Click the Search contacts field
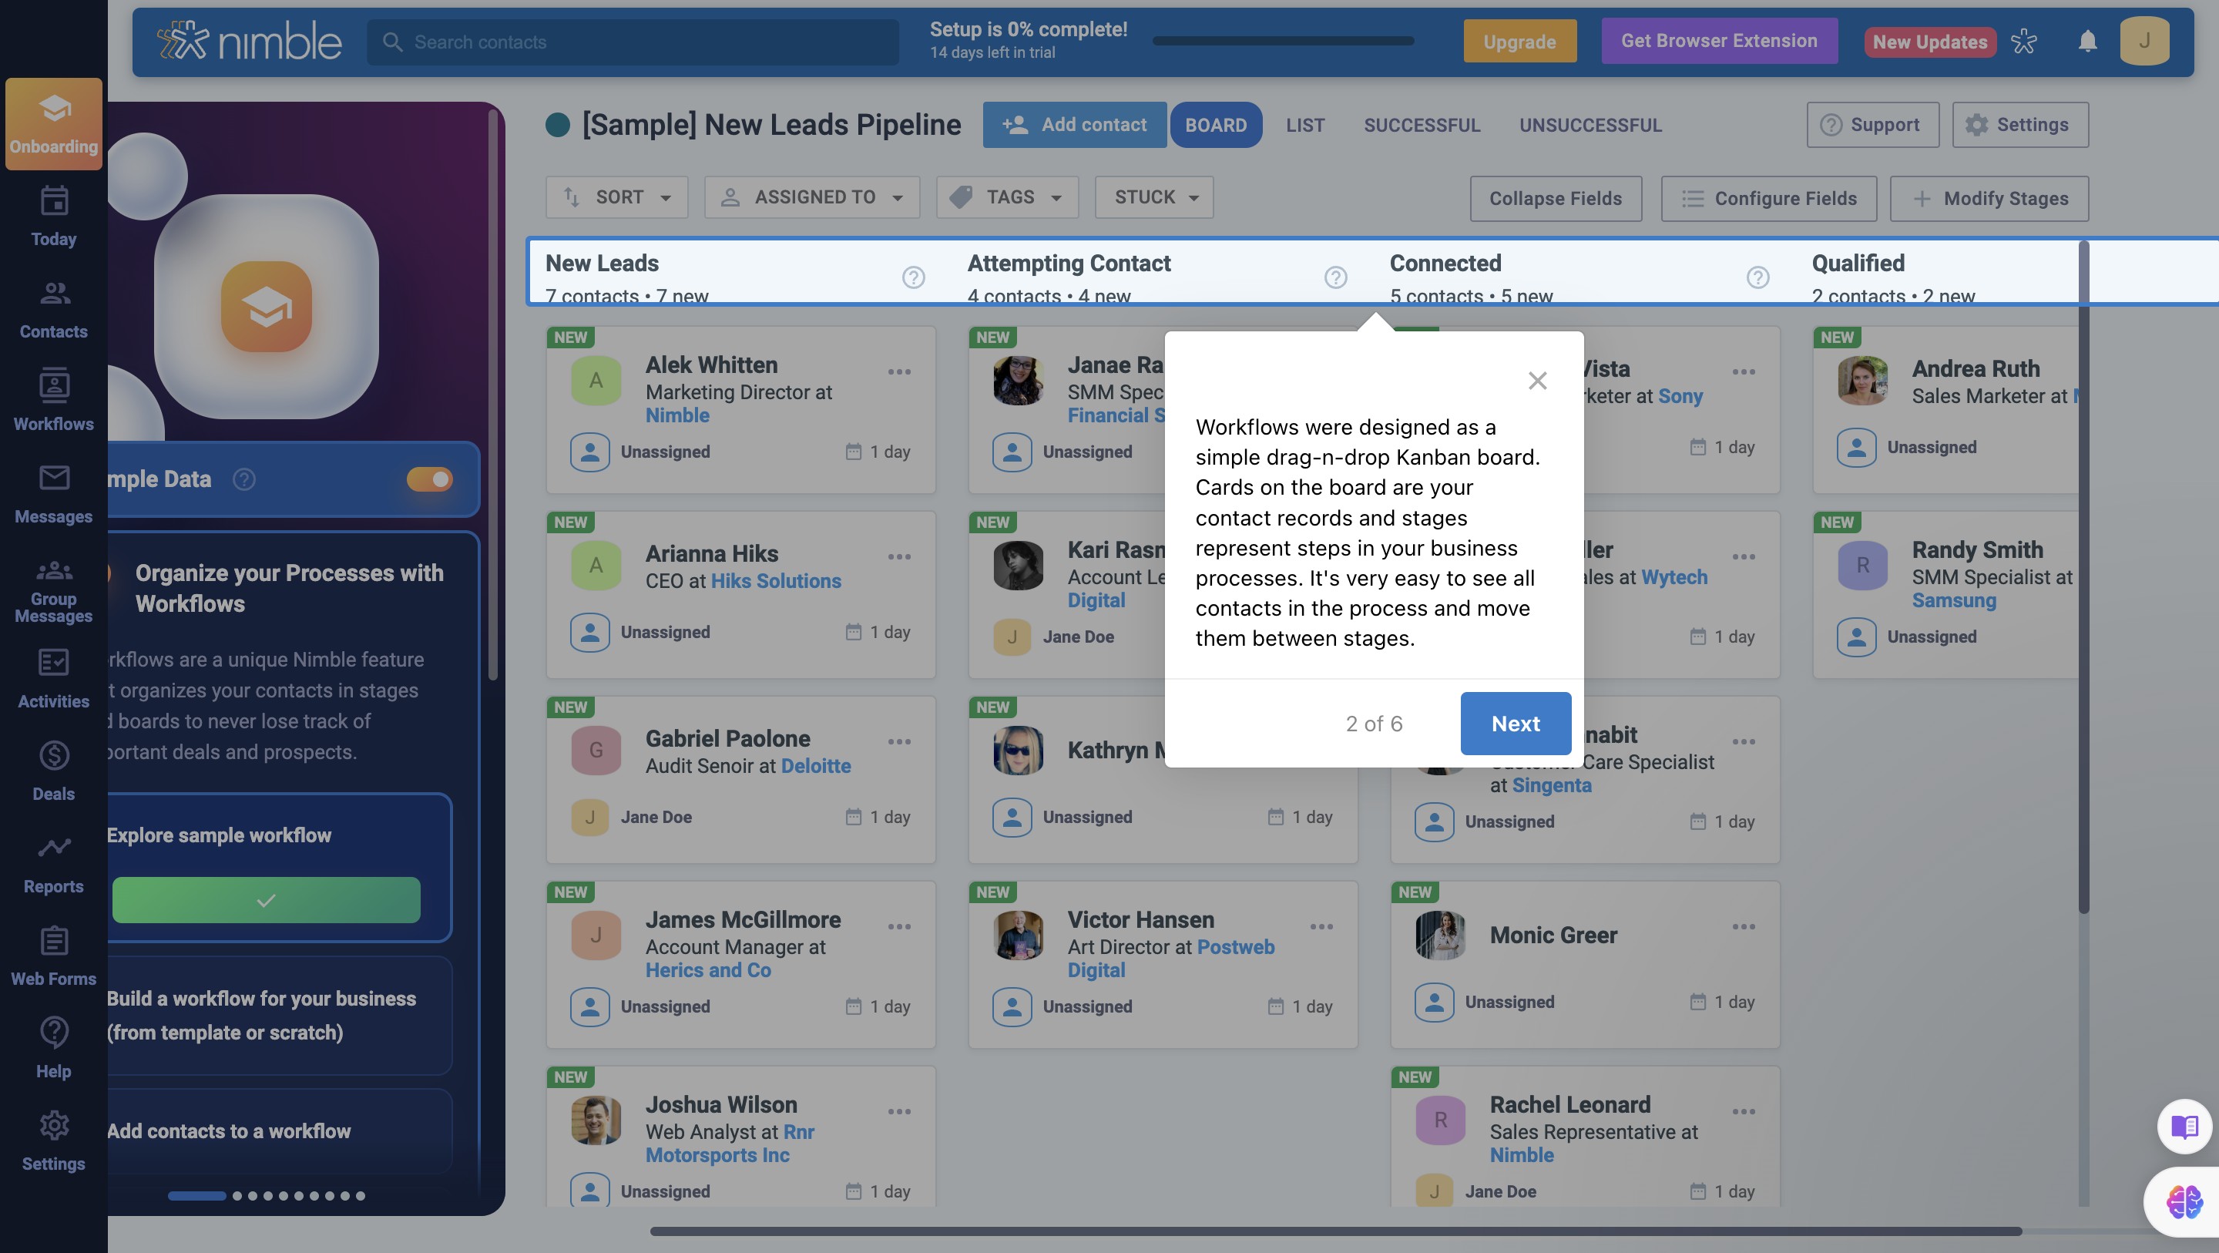Image resolution: width=2219 pixels, height=1253 pixels. click(633, 42)
